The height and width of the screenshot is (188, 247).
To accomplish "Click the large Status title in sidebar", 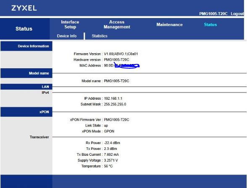I will pyautogui.click(x=24, y=29).
